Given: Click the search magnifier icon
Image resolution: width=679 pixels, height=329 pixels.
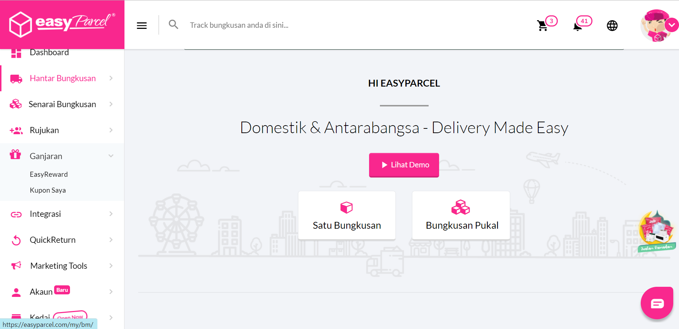Looking at the screenshot, I should 174,25.
